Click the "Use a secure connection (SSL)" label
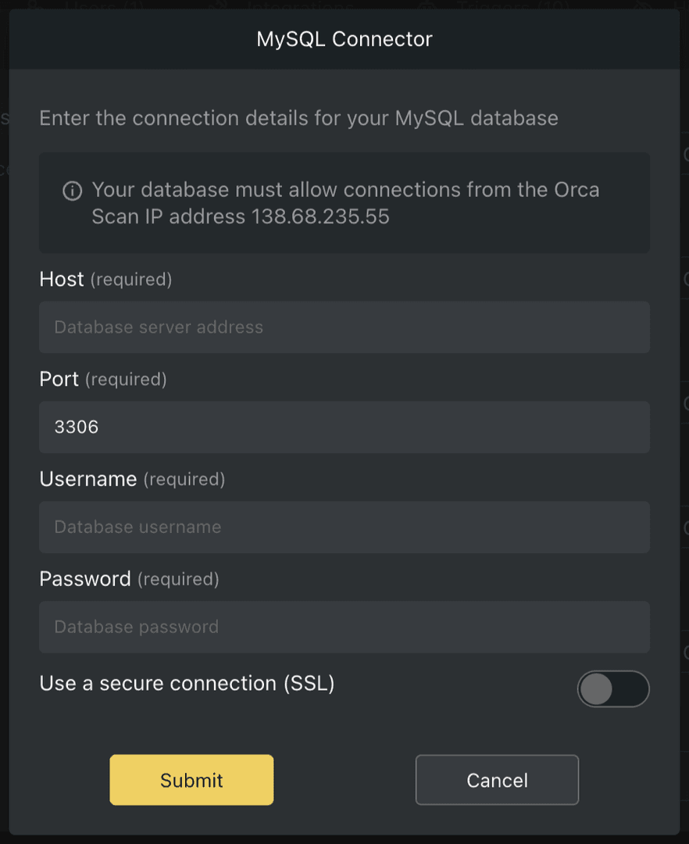Viewport: 689px width, 844px height. pos(187,683)
